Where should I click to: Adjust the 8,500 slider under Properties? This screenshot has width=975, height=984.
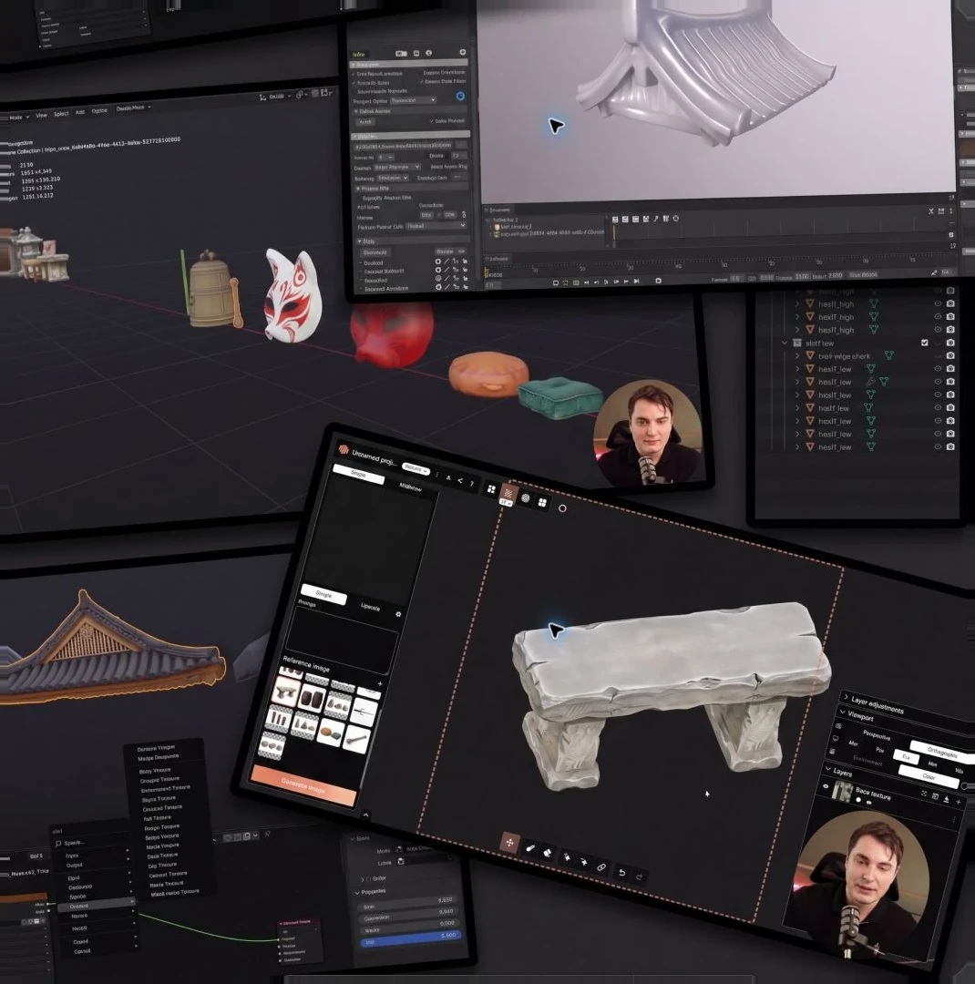click(x=409, y=902)
